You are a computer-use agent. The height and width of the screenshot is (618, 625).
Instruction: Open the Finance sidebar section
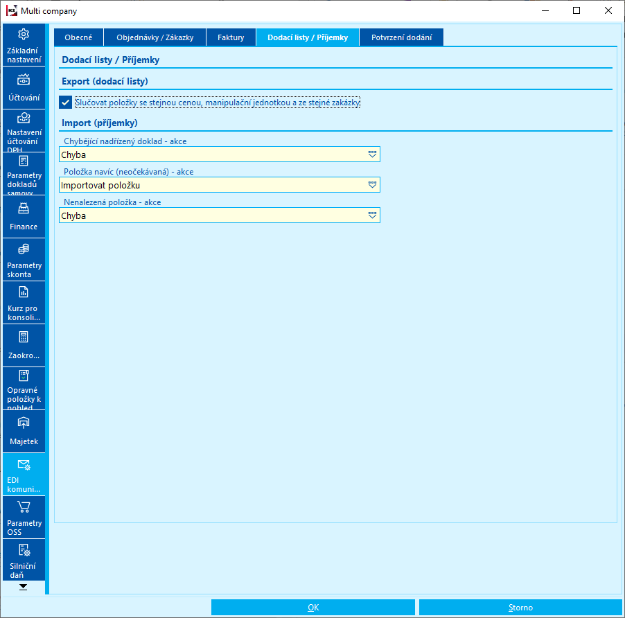point(24,217)
